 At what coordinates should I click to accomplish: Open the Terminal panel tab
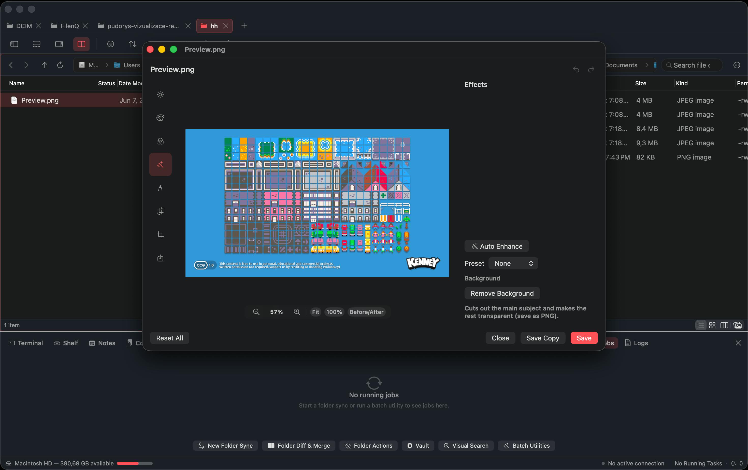click(26, 343)
